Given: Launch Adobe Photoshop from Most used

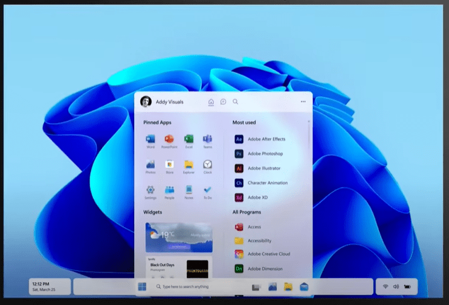Looking at the screenshot, I should (259, 154).
